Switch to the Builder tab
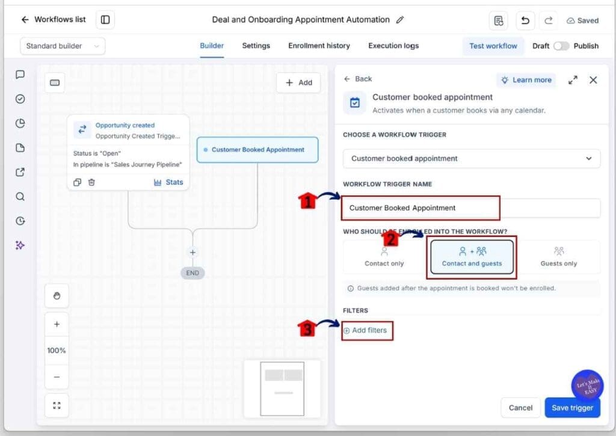 (x=212, y=46)
